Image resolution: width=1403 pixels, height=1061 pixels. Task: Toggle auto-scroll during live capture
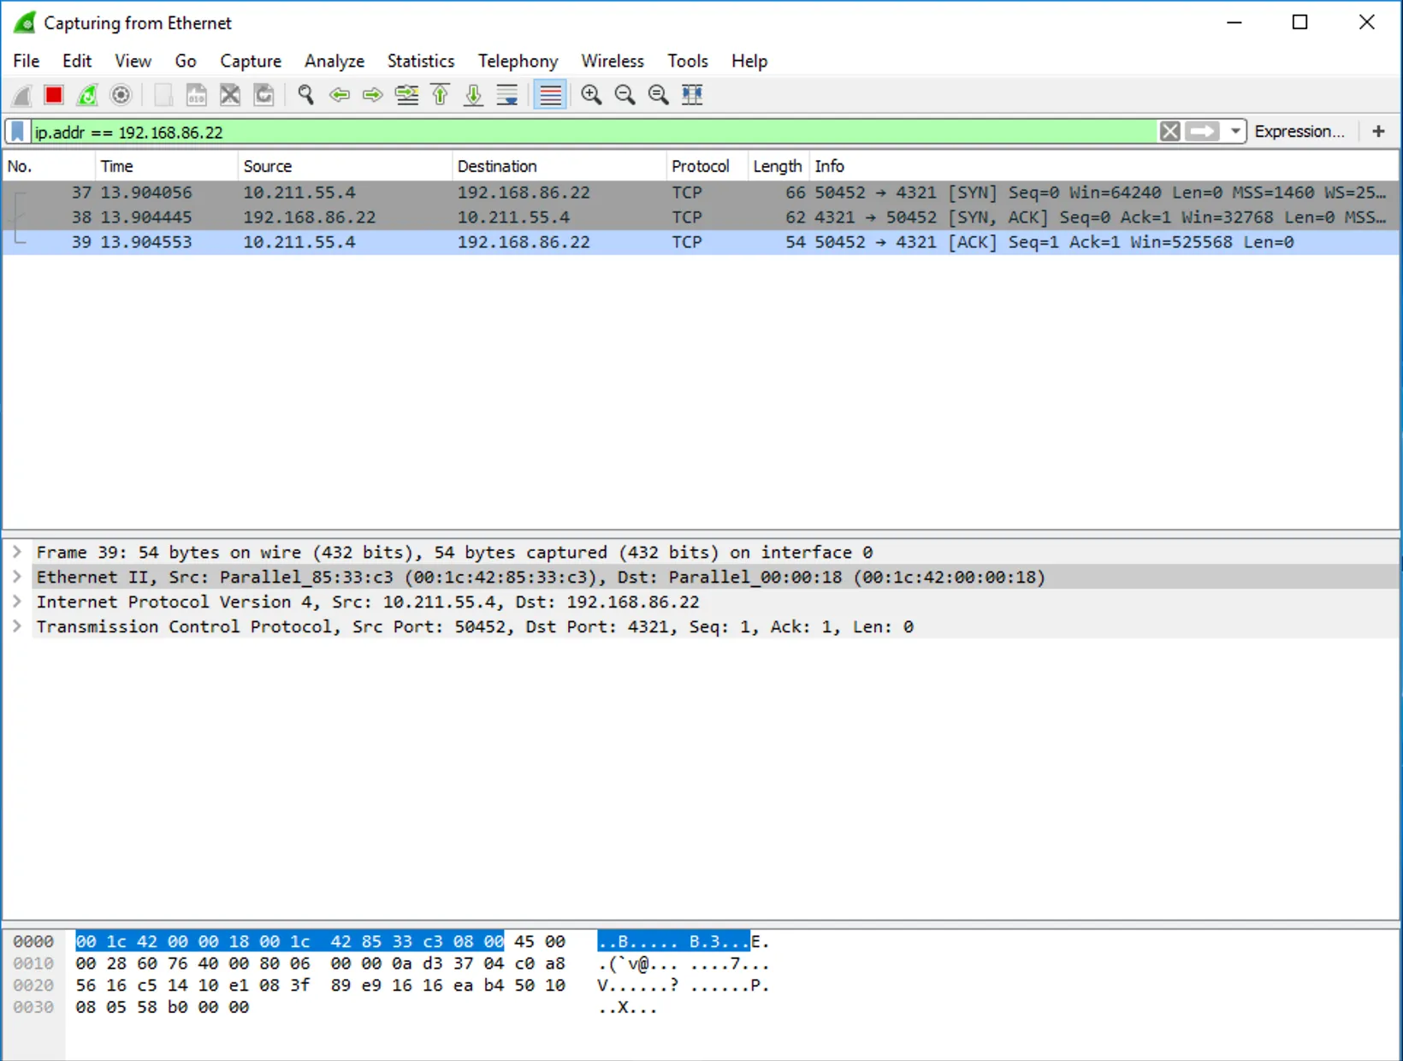coord(507,95)
